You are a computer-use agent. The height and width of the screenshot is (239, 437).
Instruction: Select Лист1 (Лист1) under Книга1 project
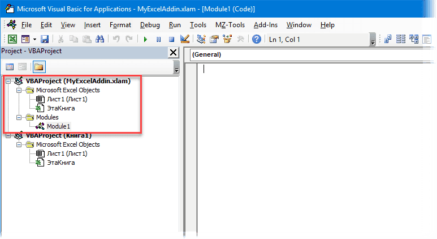coord(67,153)
